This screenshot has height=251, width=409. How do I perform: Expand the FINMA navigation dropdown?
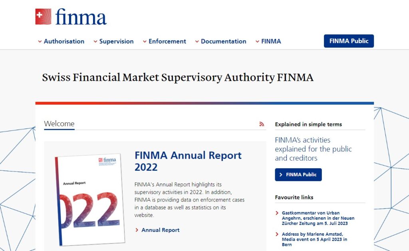[x=271, y=41]
